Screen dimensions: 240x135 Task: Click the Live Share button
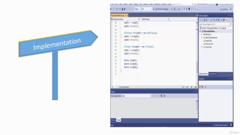(224, 9)
